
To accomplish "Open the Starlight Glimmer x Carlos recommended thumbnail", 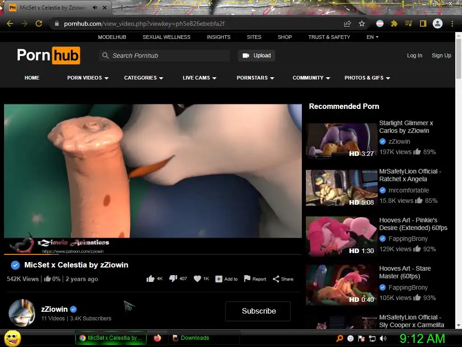I will click(341, 141).
